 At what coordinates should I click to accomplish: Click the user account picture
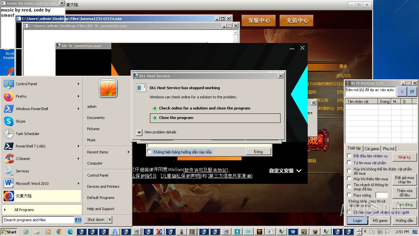[108, 88]
